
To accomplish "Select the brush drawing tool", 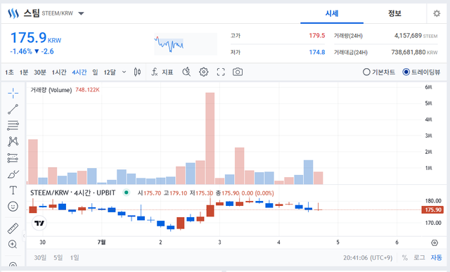I will (x=13, y=174).
